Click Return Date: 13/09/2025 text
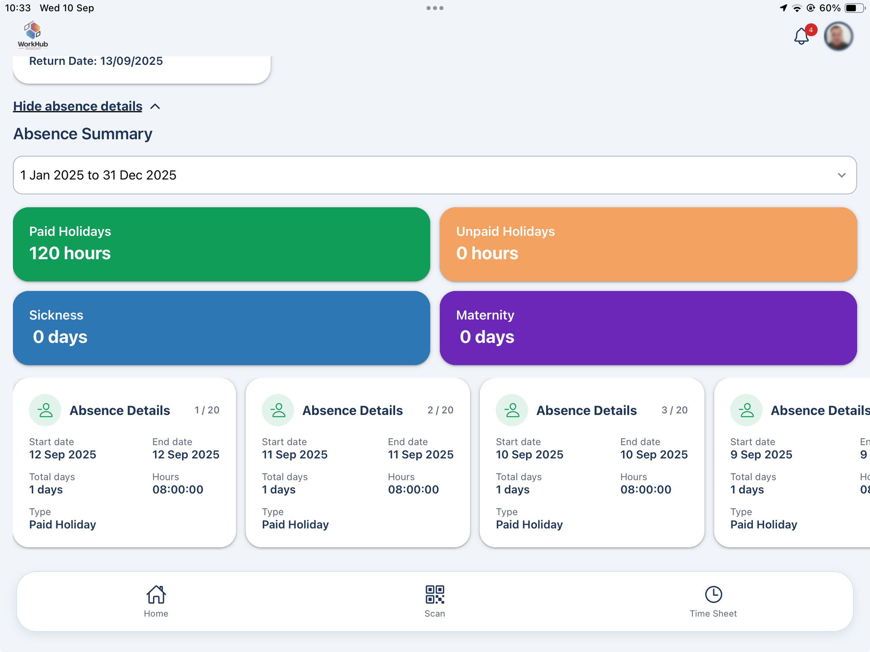 click(x=96, y=61)
